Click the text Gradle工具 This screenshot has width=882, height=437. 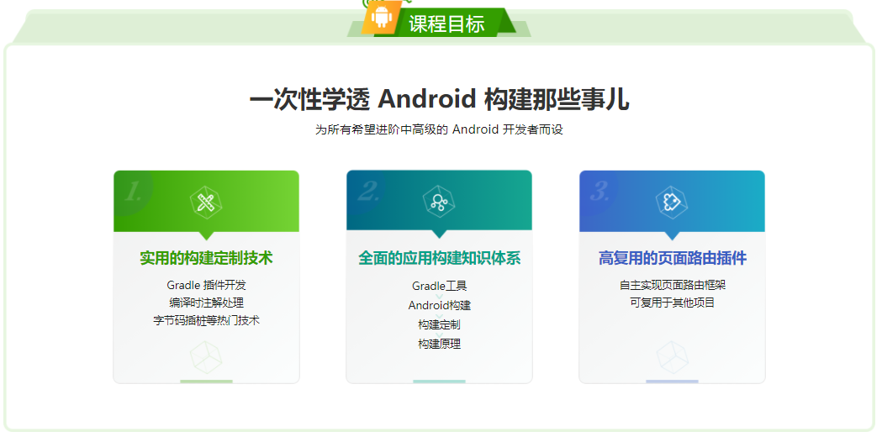439,286
